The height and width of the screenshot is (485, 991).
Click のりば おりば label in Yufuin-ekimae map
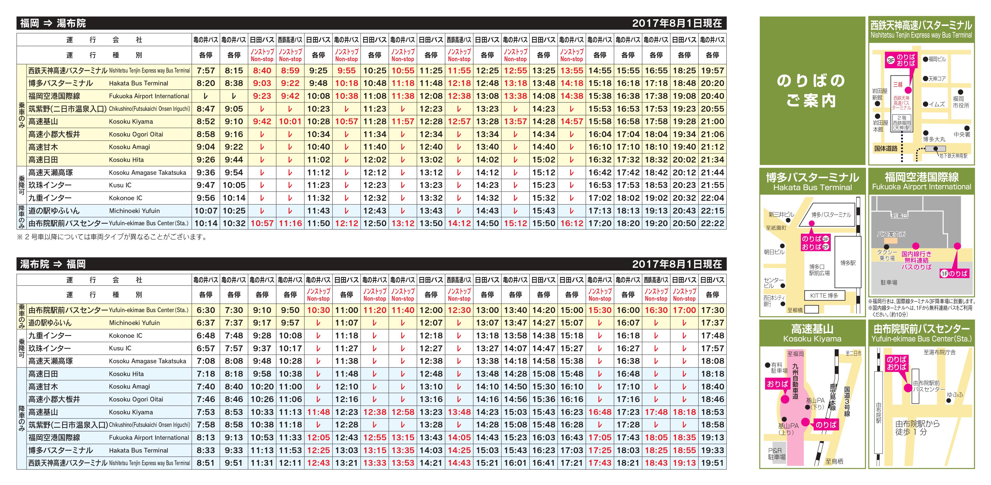tap(897, 363)
